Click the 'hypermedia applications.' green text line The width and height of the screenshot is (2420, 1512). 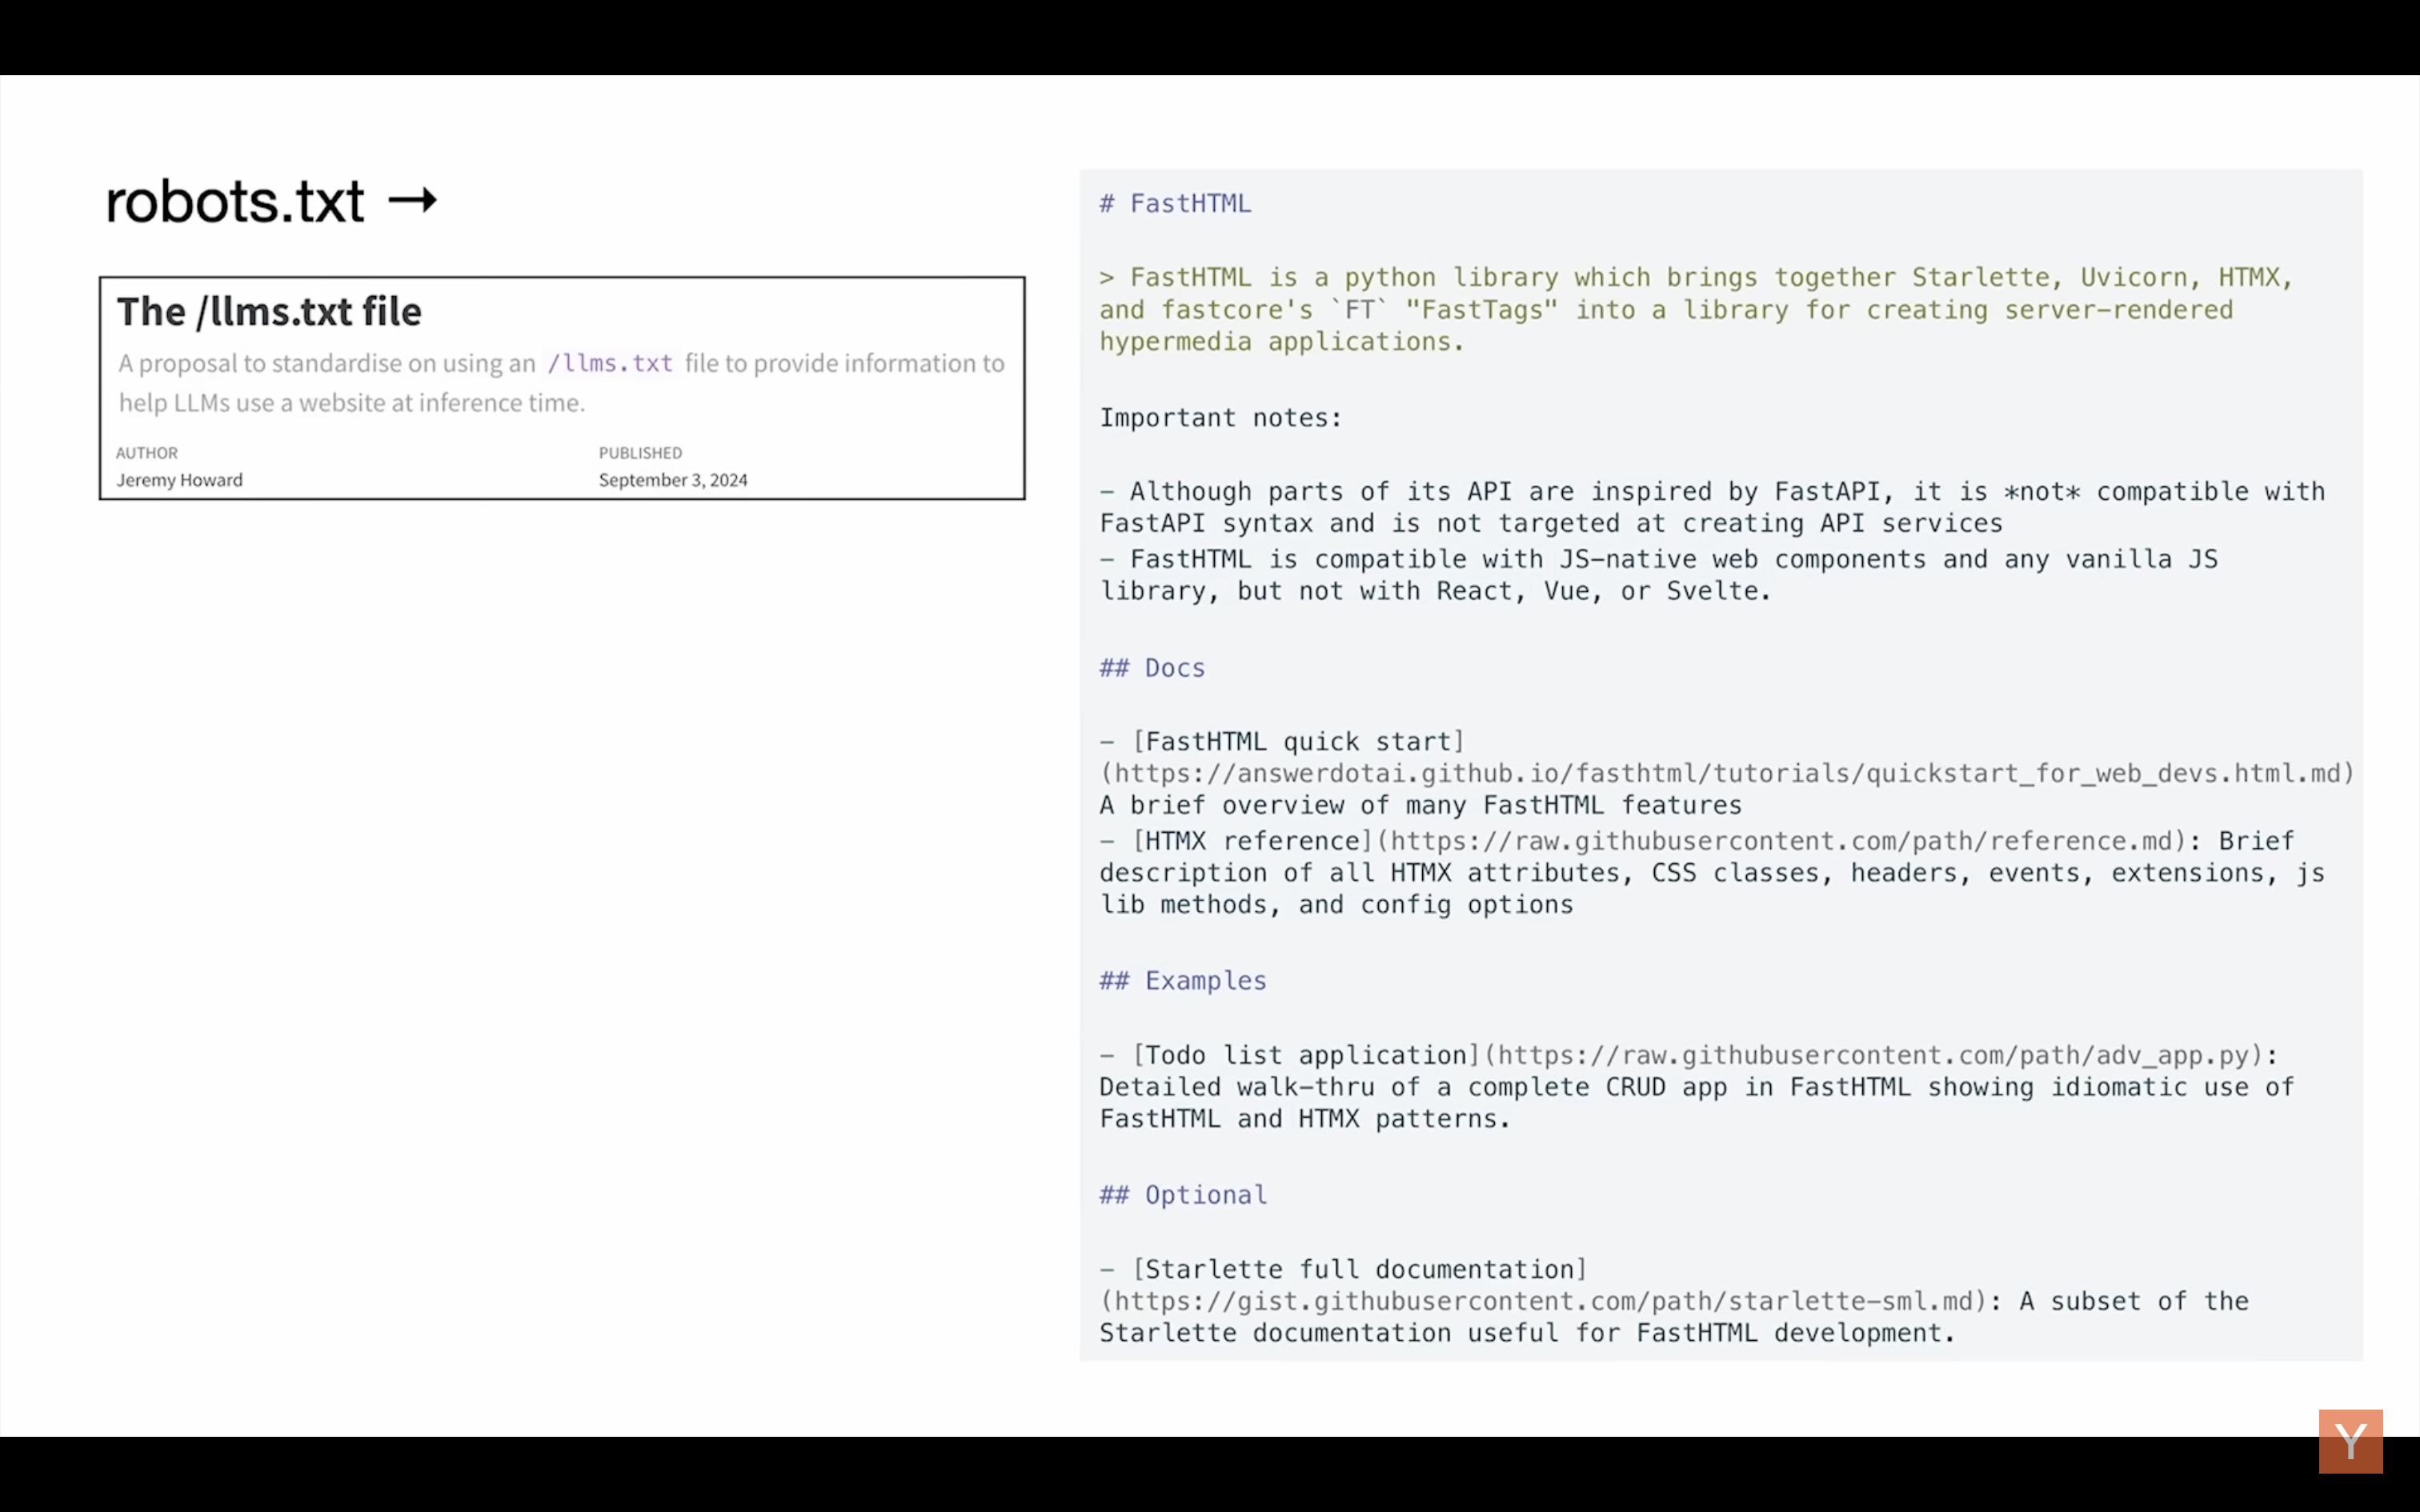click(x=1282, y=342)
